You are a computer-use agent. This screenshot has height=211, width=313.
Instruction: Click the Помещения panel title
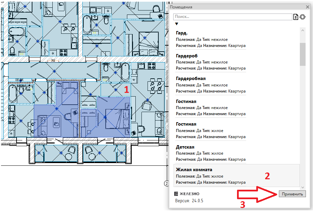(181, 7)
